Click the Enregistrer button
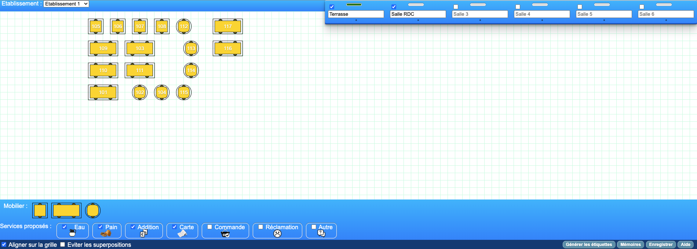This screenshot has height=249, width=697. pos(661,245)
